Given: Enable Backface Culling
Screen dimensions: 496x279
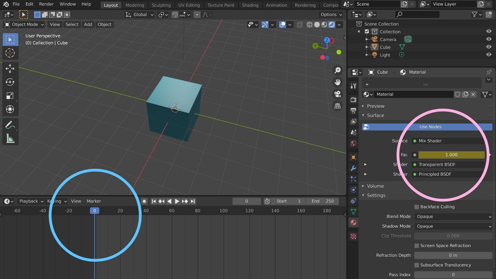Looking at the screenshot, I should pos(416,207).
